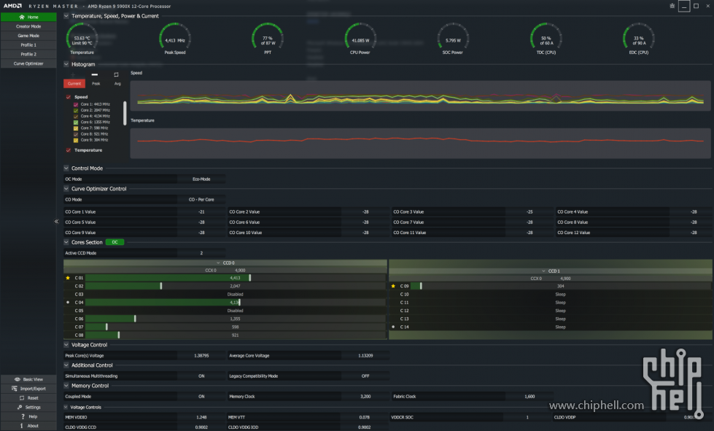Select the Current histogram button
The height and width of the screenshot is (431, 714).
(74, 84)
